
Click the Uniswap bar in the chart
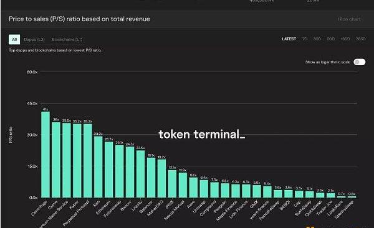pyautogui.click(x=204, y=189)
